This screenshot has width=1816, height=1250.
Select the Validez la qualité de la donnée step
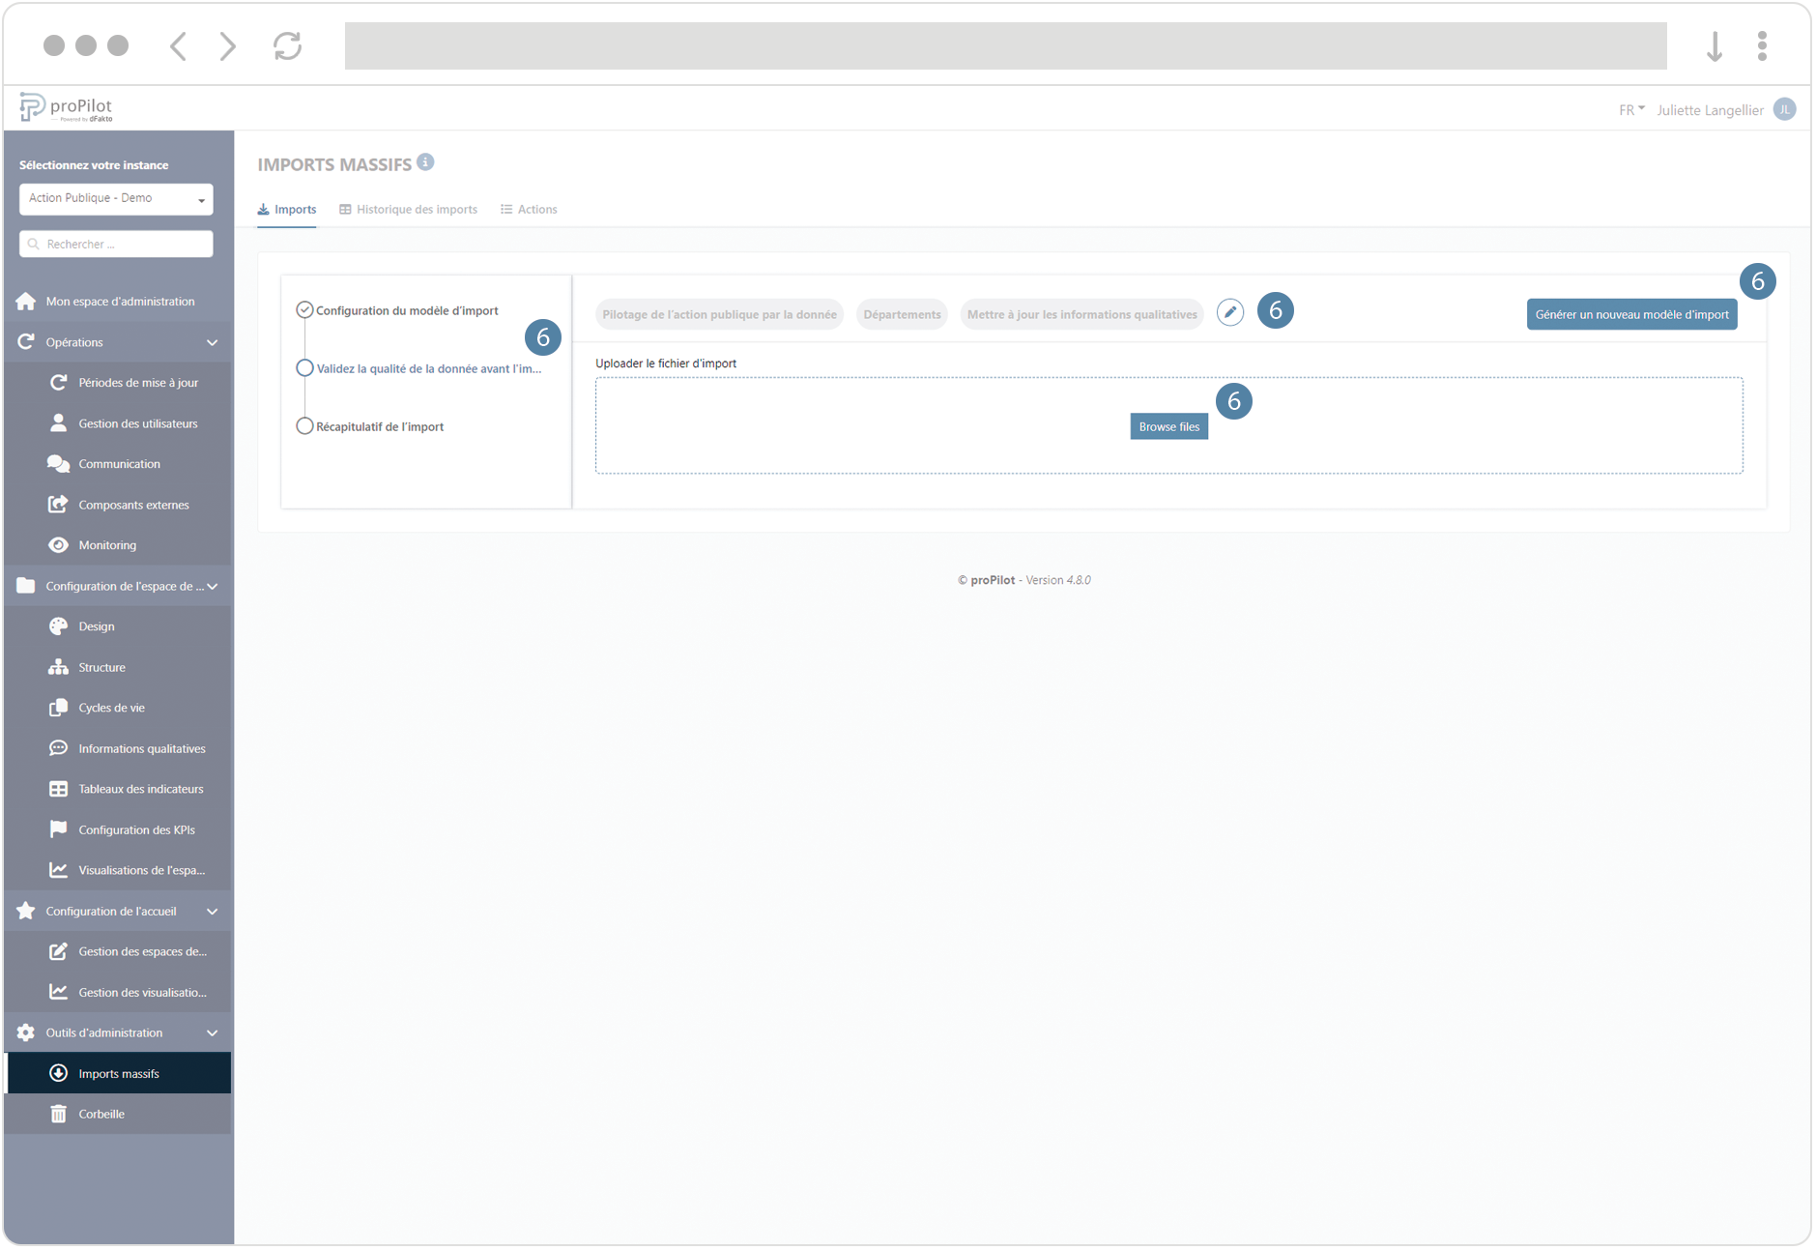427,368
